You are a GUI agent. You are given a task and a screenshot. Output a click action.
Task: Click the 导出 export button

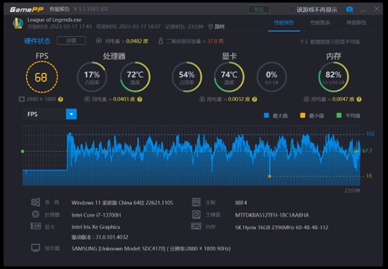[259, 9]
